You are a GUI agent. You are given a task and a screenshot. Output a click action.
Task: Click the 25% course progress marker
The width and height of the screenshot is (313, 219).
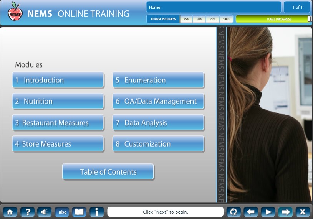click(186, 19)
